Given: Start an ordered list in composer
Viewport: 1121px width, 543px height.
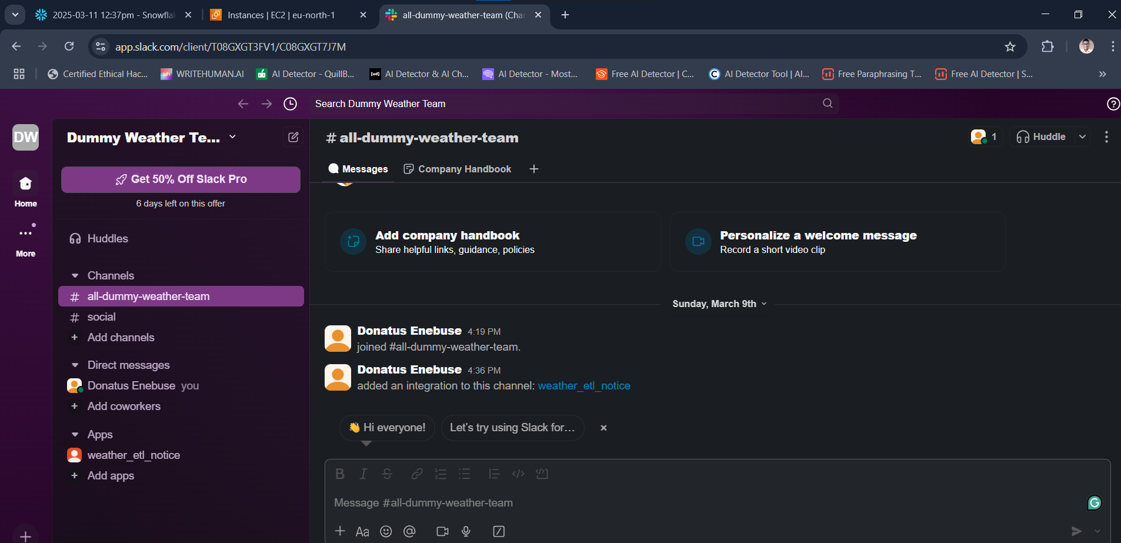Looking at the screenshot, I should click(x=441, y=474).
